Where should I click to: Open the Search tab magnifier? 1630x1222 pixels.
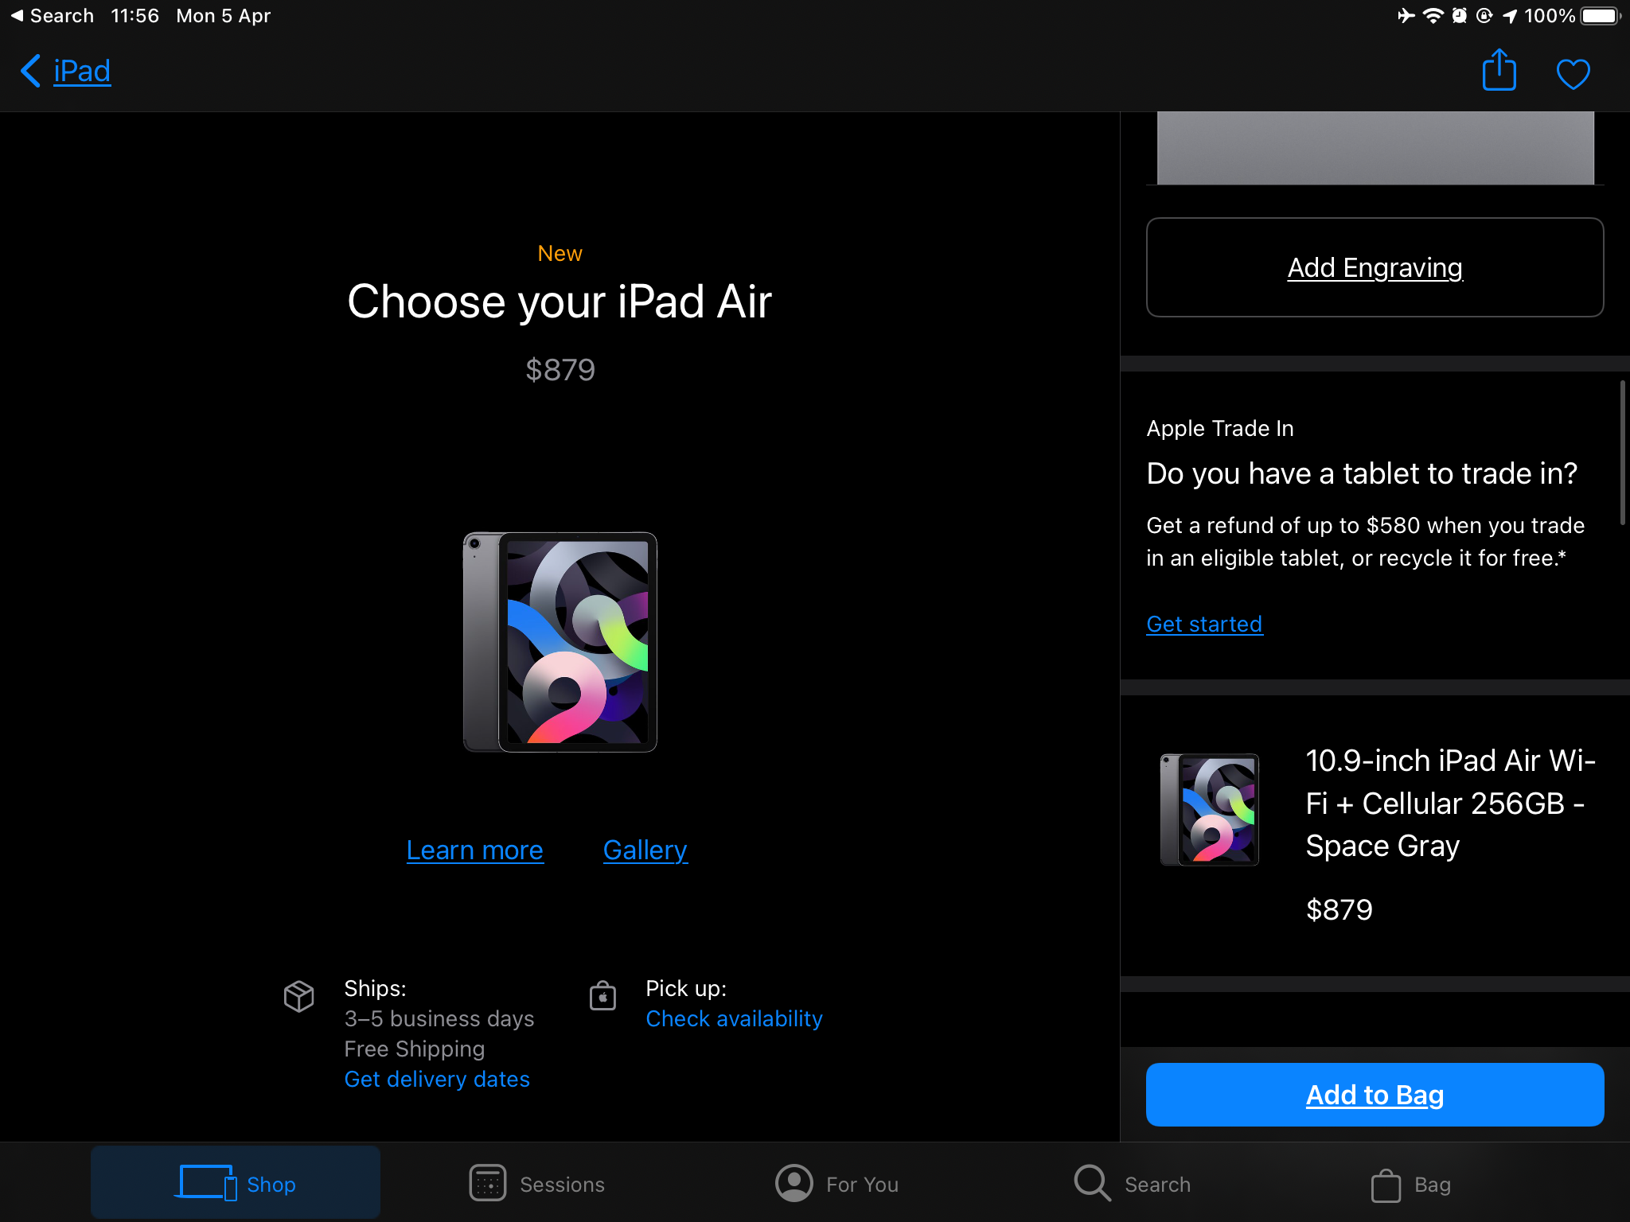pos(1092,1183)
